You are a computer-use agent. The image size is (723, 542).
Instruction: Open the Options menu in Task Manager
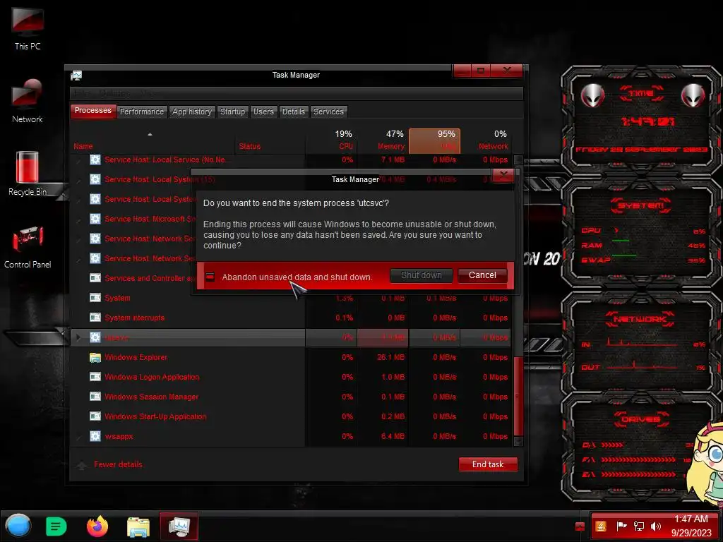(x=114, y=94)
